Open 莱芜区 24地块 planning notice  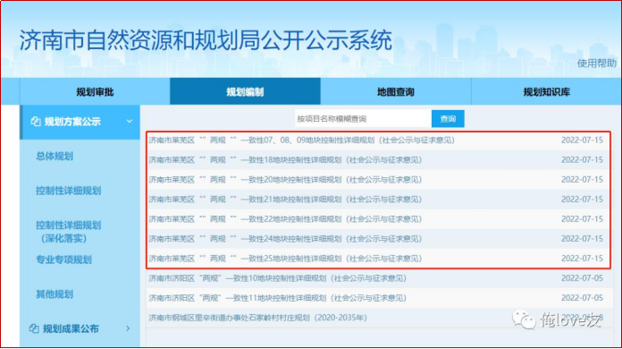point(285,239)
